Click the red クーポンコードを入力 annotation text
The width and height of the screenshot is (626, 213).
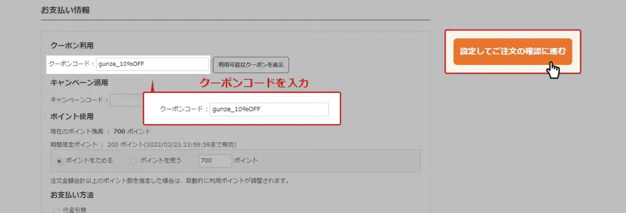pyautogui.click(x=254, y=83)
